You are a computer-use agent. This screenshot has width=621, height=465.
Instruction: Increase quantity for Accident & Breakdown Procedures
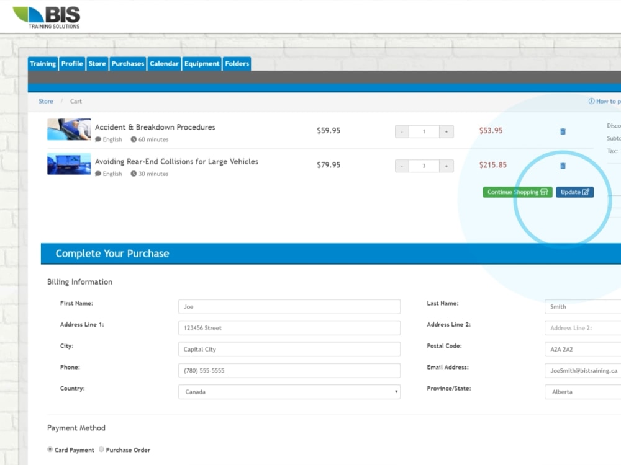click(446, 131)
